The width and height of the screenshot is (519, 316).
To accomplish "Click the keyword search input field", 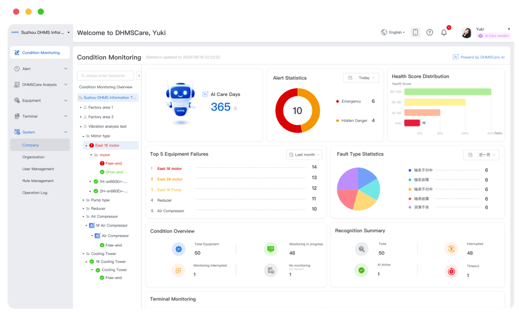I will 105,75.
